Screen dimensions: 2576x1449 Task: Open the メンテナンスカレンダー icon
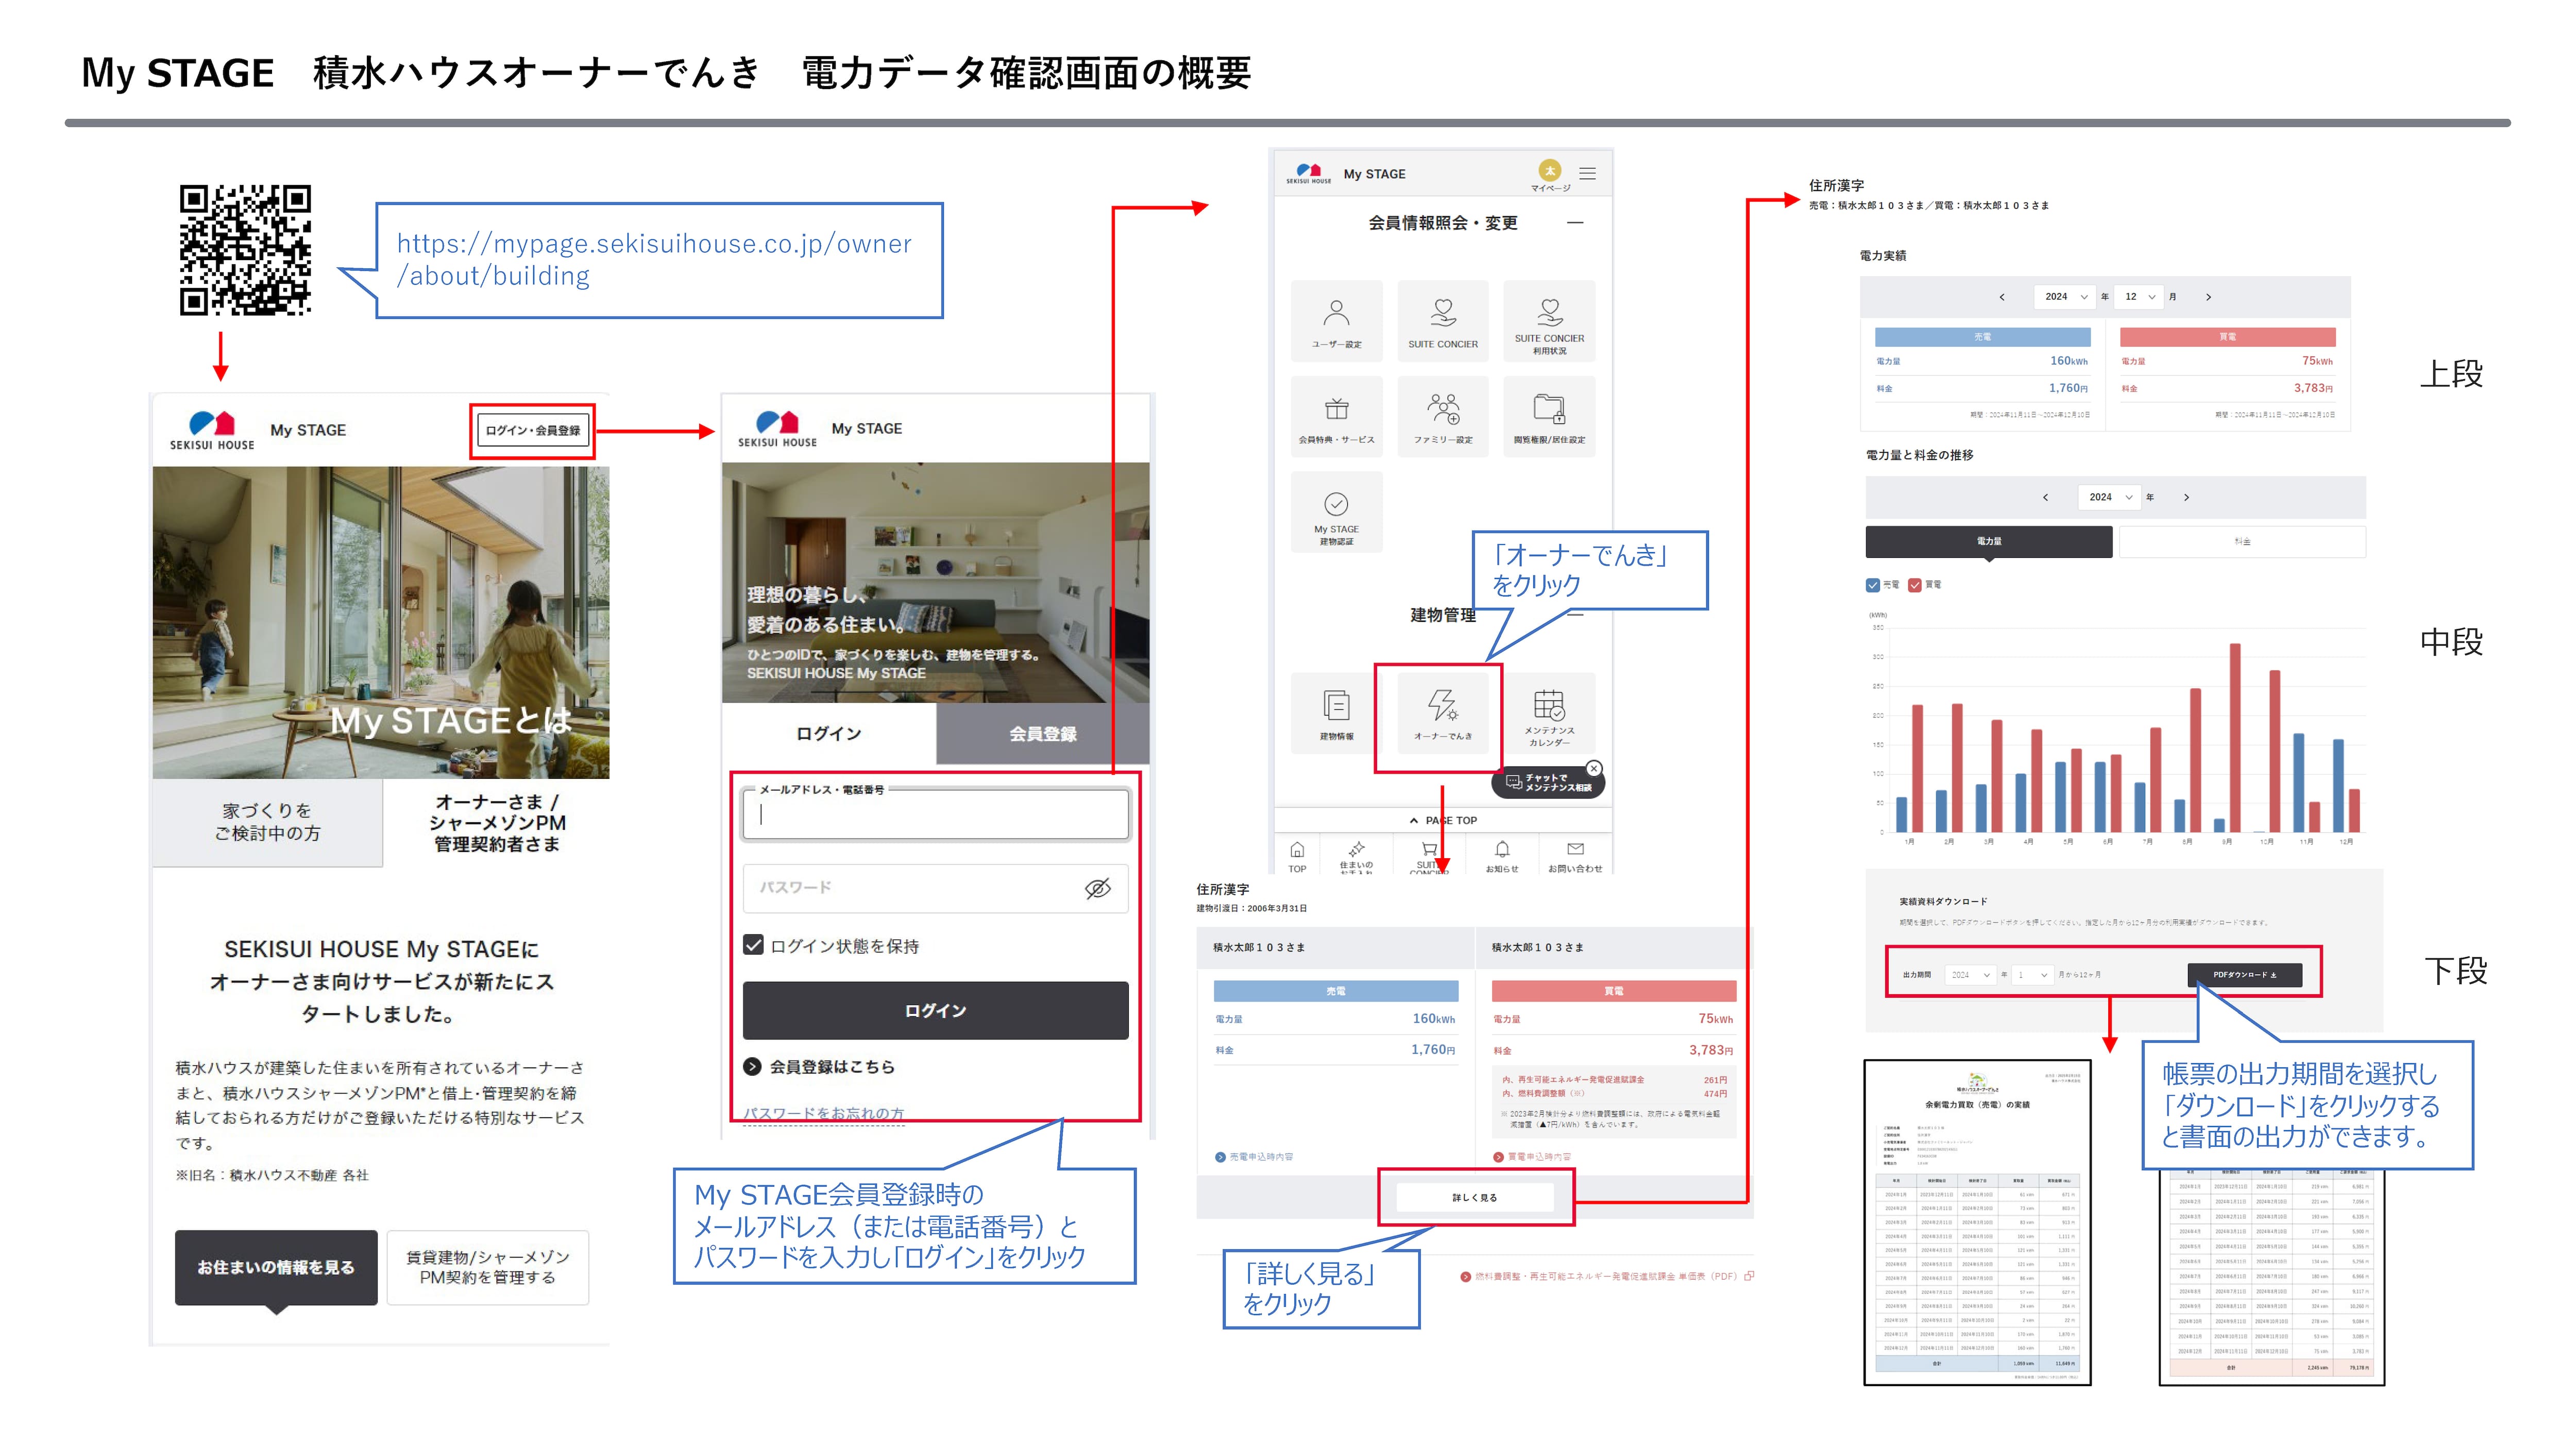pyautogui.click(x=1549, y=706)
